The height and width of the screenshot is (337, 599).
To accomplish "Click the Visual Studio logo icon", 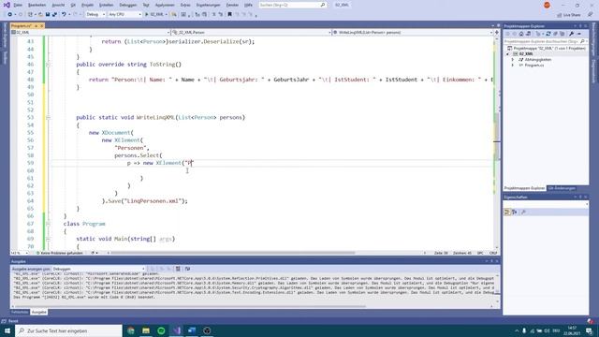I will [7, 5].
